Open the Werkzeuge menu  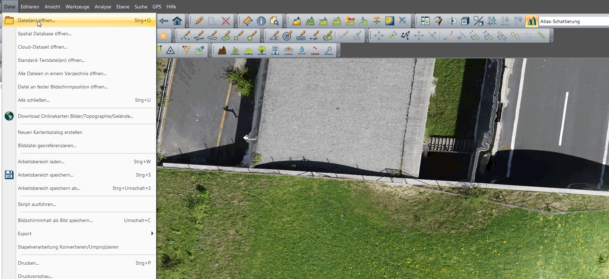coord(77,7)
